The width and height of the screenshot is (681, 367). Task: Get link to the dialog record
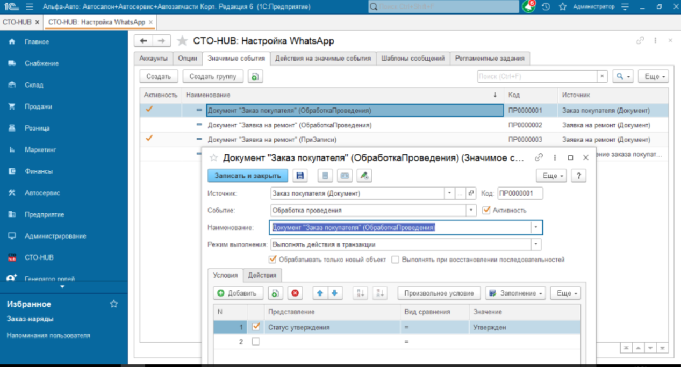(539, 157)
